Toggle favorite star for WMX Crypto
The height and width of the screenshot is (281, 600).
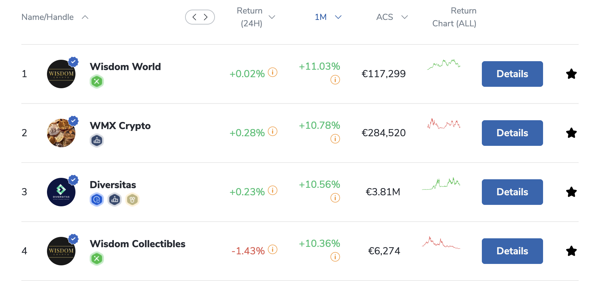[571, 133]
